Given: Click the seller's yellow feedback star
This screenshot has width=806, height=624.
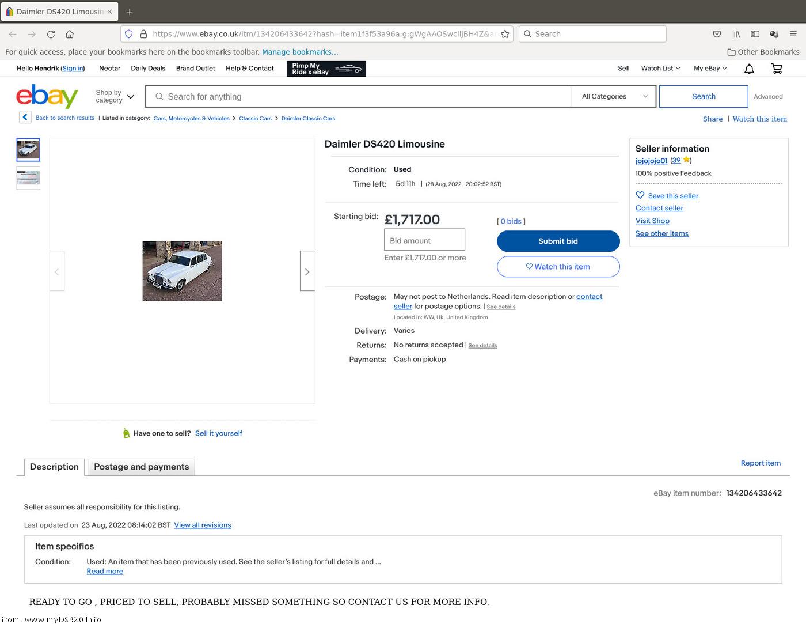Looking at the screenshot, I should click(x=686, y=160).
